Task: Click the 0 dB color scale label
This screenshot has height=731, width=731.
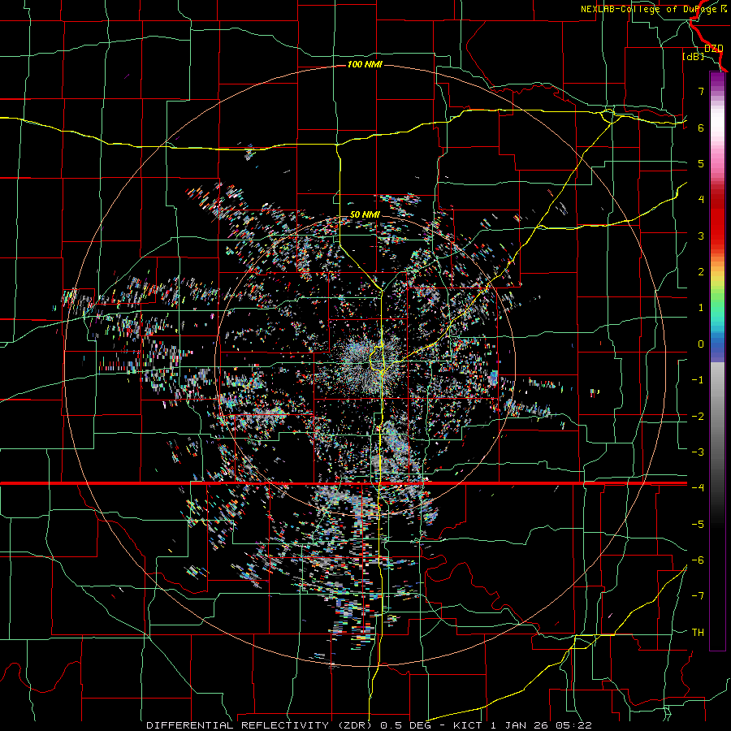Action: pos(701,344)
